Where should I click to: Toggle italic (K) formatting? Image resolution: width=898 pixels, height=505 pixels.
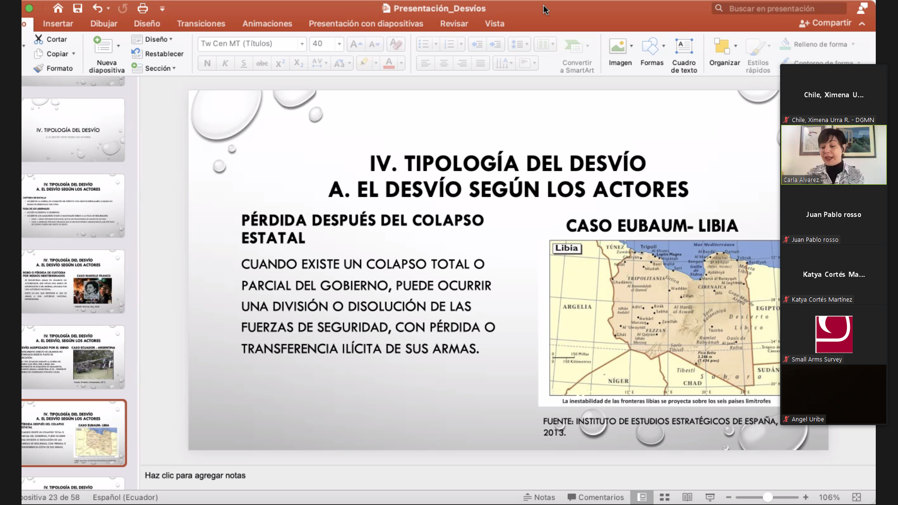225,63
